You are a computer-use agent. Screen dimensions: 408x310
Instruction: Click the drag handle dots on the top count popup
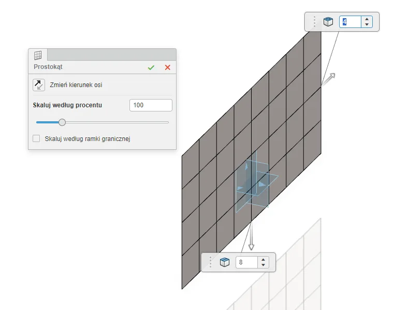click(315, 22)
